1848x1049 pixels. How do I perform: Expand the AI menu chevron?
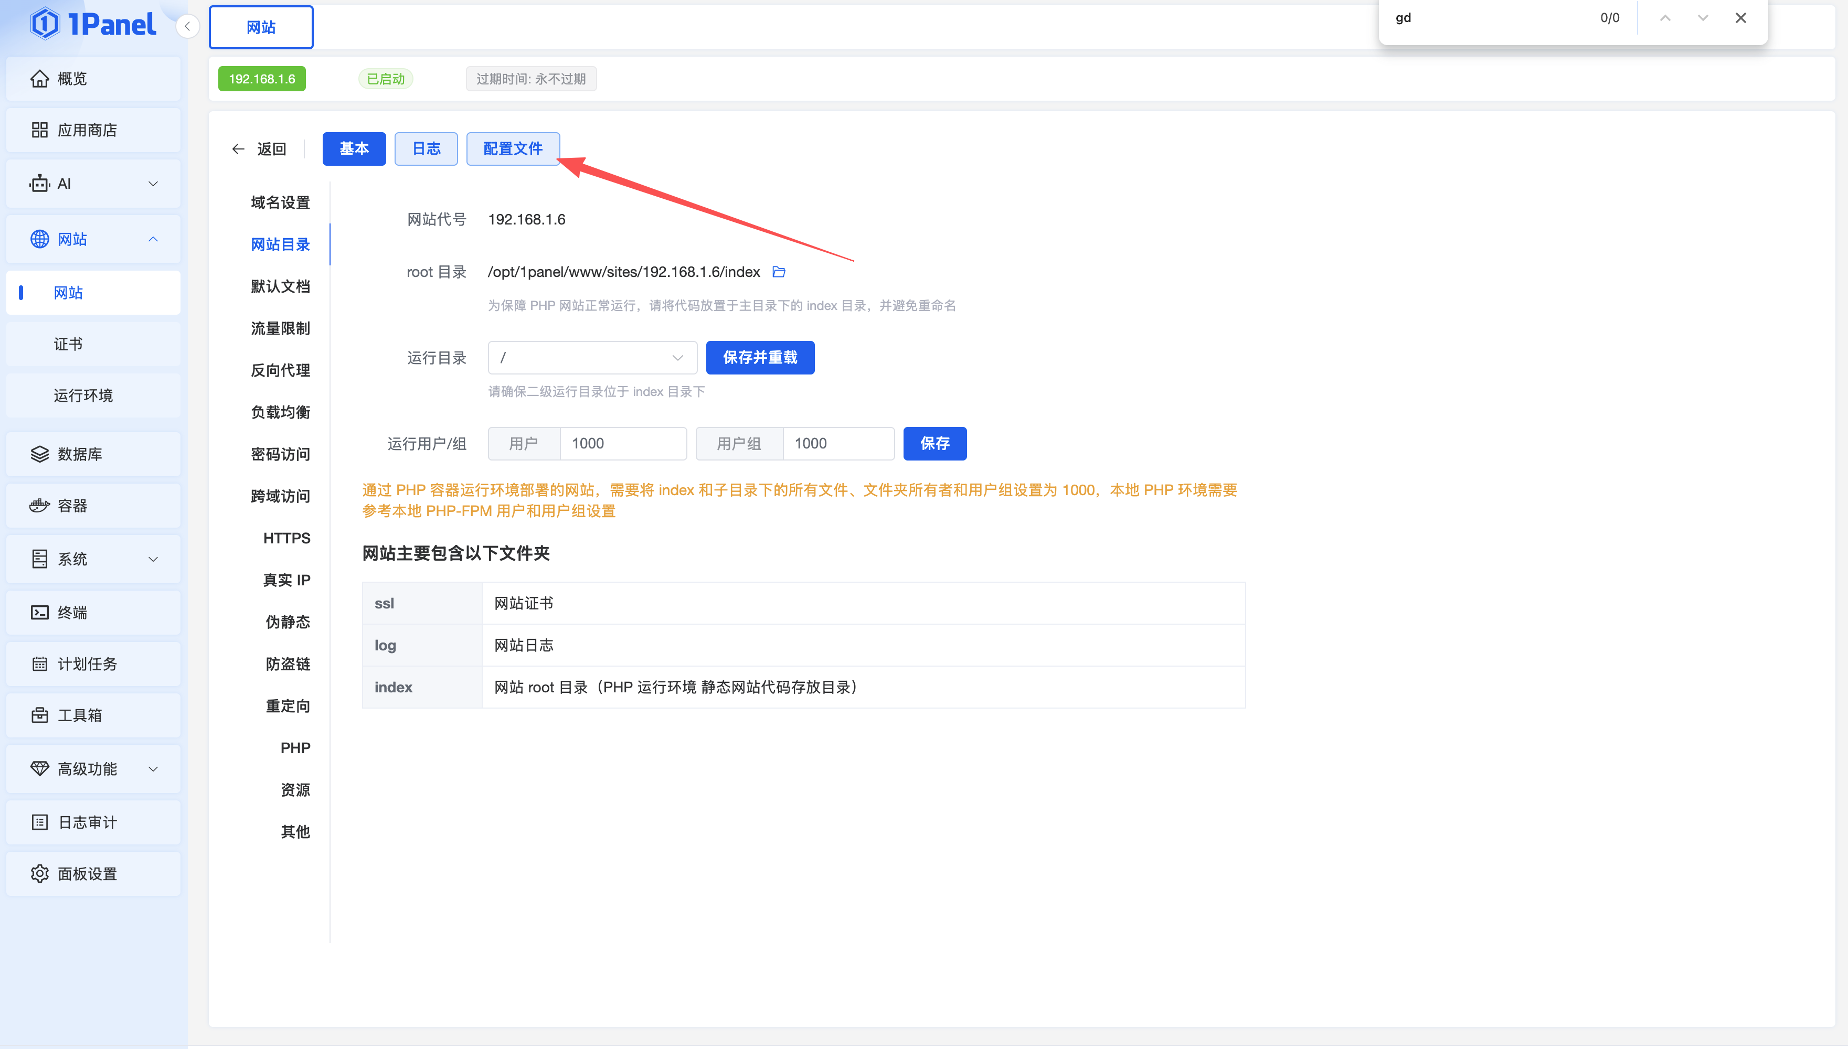pos(153,184)
